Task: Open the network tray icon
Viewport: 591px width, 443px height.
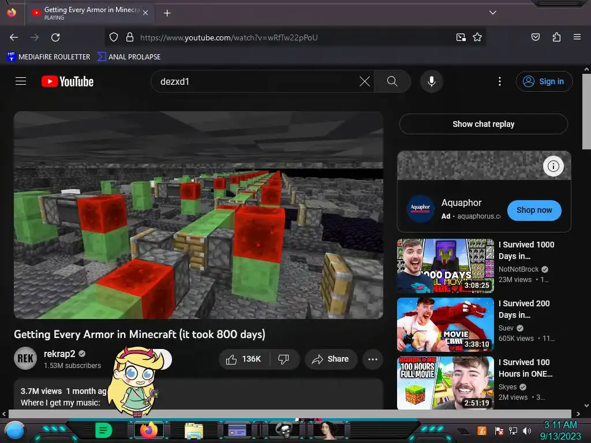Action: 513,430
